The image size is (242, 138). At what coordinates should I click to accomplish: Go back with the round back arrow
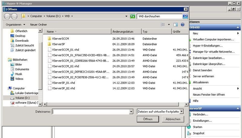coord(7,16)
